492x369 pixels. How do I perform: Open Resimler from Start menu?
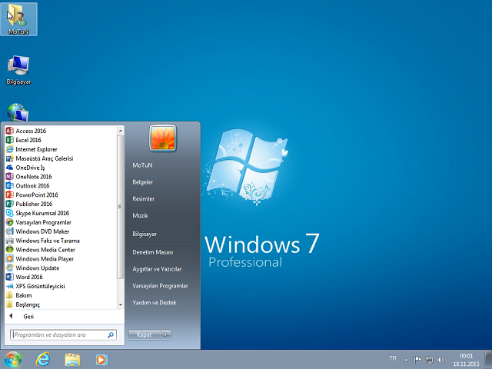pos(144,198)
